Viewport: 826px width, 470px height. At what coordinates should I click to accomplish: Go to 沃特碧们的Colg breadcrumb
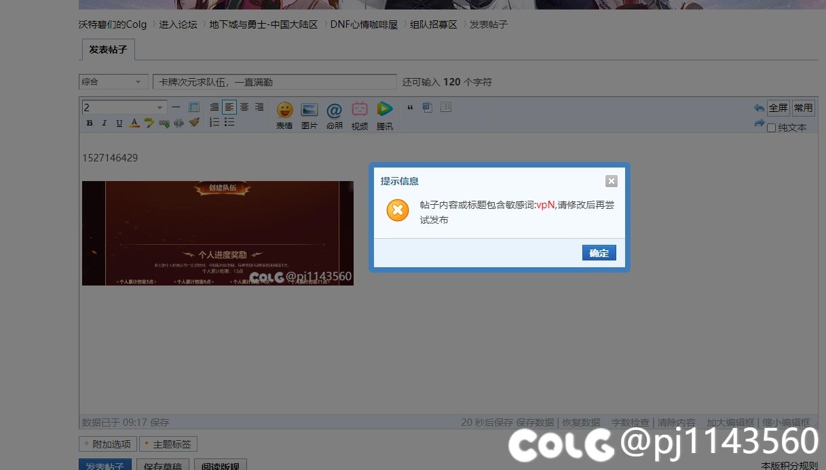[113, 24]
